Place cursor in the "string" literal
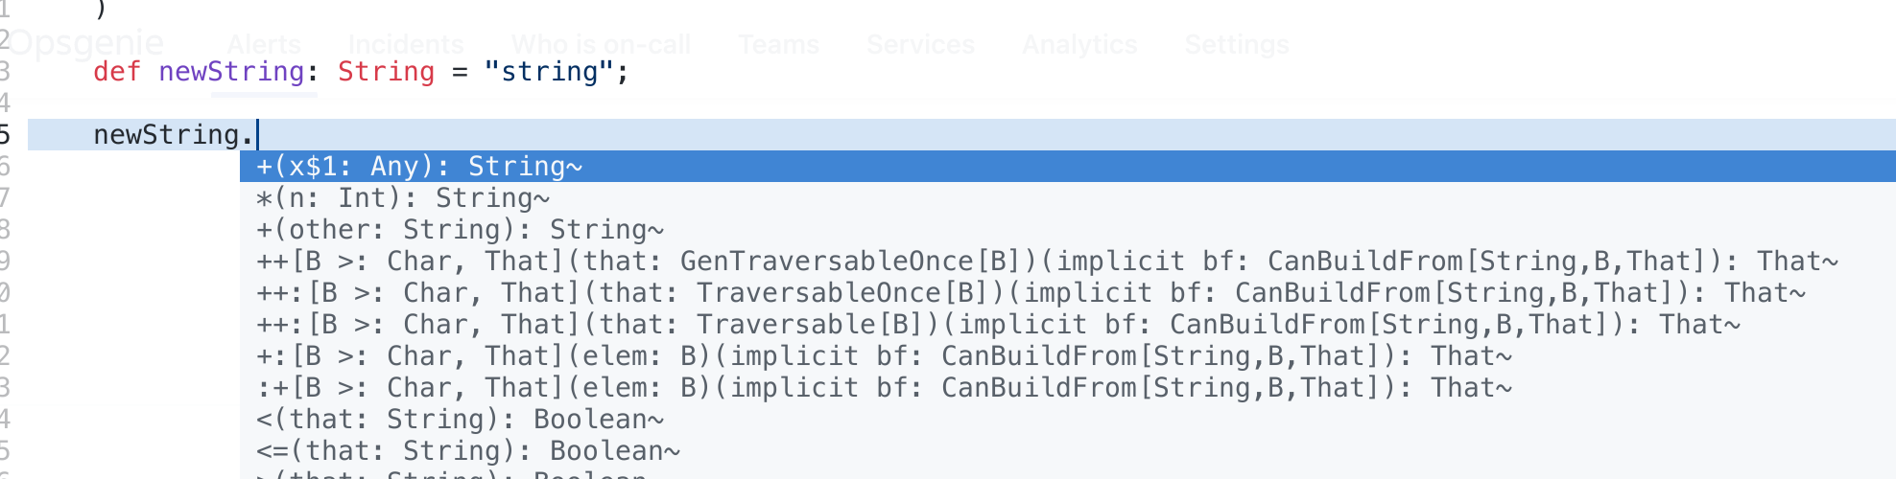Viewport: 1896px width, 479px height. (x=549, y=72)
